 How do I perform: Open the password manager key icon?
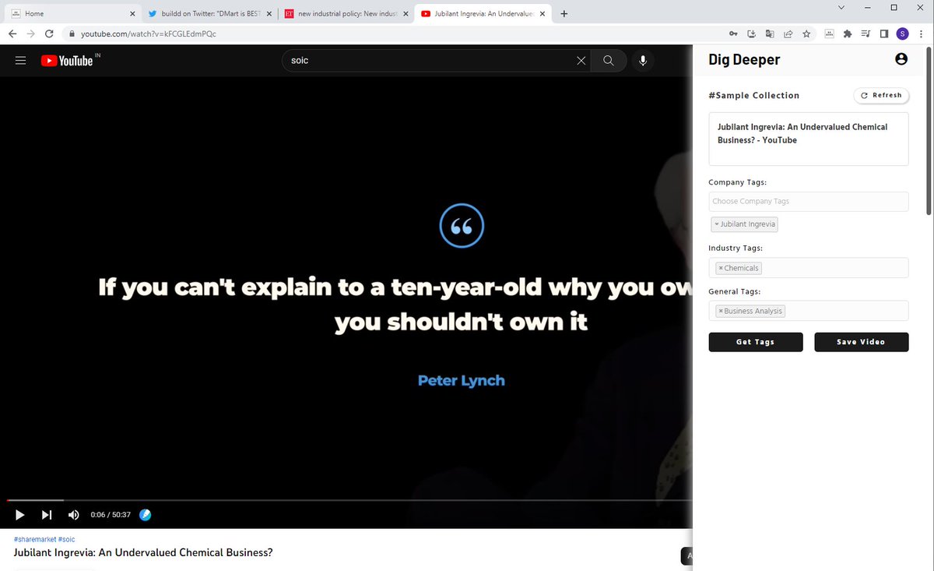[x=732, y=33]
